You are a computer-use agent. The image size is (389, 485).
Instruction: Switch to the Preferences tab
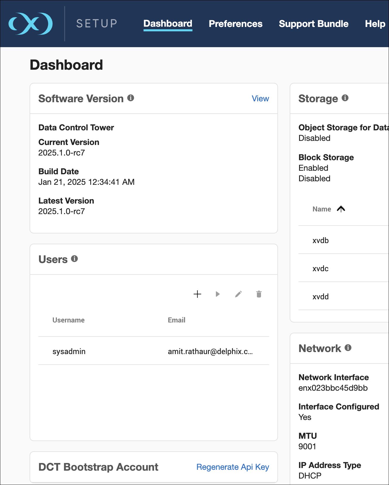236,24
